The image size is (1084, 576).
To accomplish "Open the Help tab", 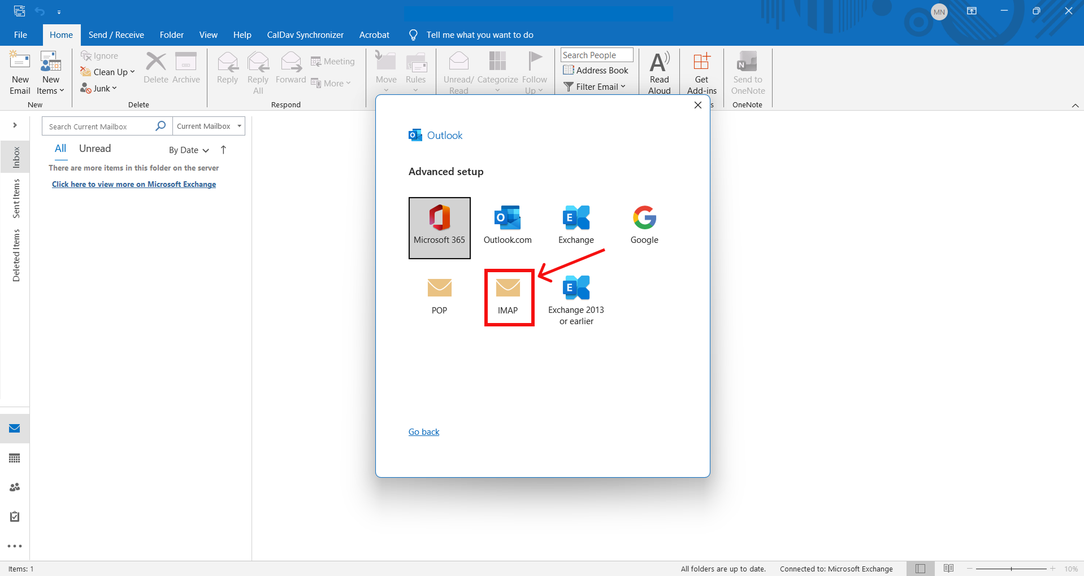I will pos(242,35).
